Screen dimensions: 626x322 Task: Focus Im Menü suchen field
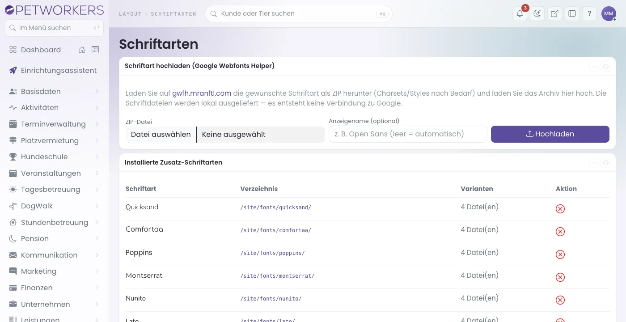click(54, 28)
